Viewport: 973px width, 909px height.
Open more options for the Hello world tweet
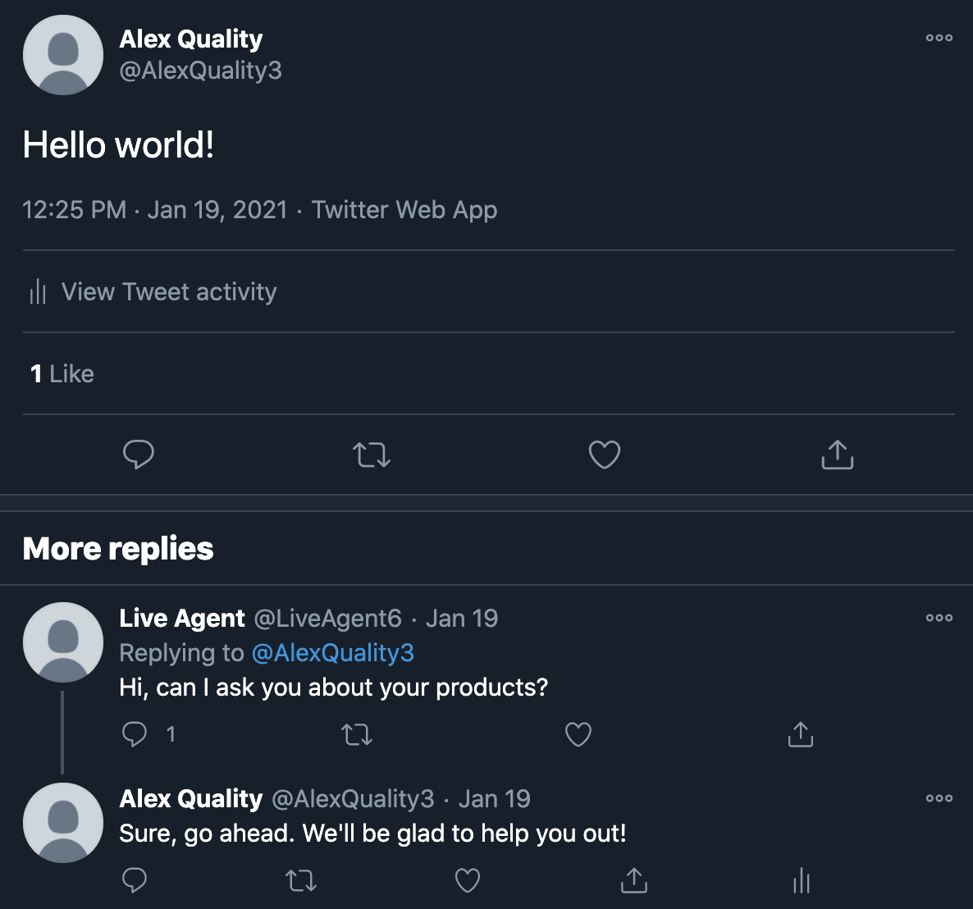[939, 37]
